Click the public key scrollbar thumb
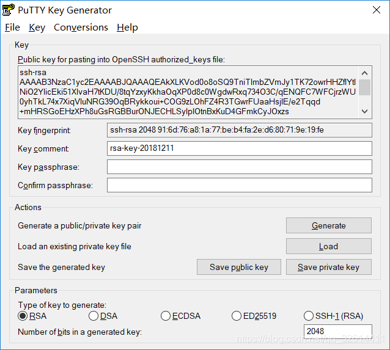The height and width of the screenshot is (350, 390). click(364, 87)
